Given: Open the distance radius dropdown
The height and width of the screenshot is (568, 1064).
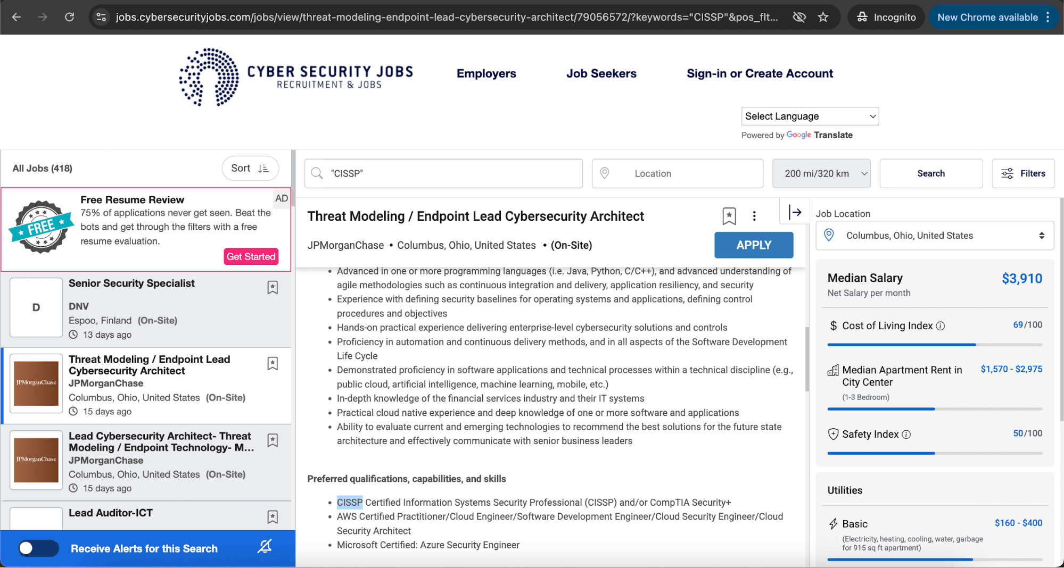Looking at the screenshot, I should [821, 173].
